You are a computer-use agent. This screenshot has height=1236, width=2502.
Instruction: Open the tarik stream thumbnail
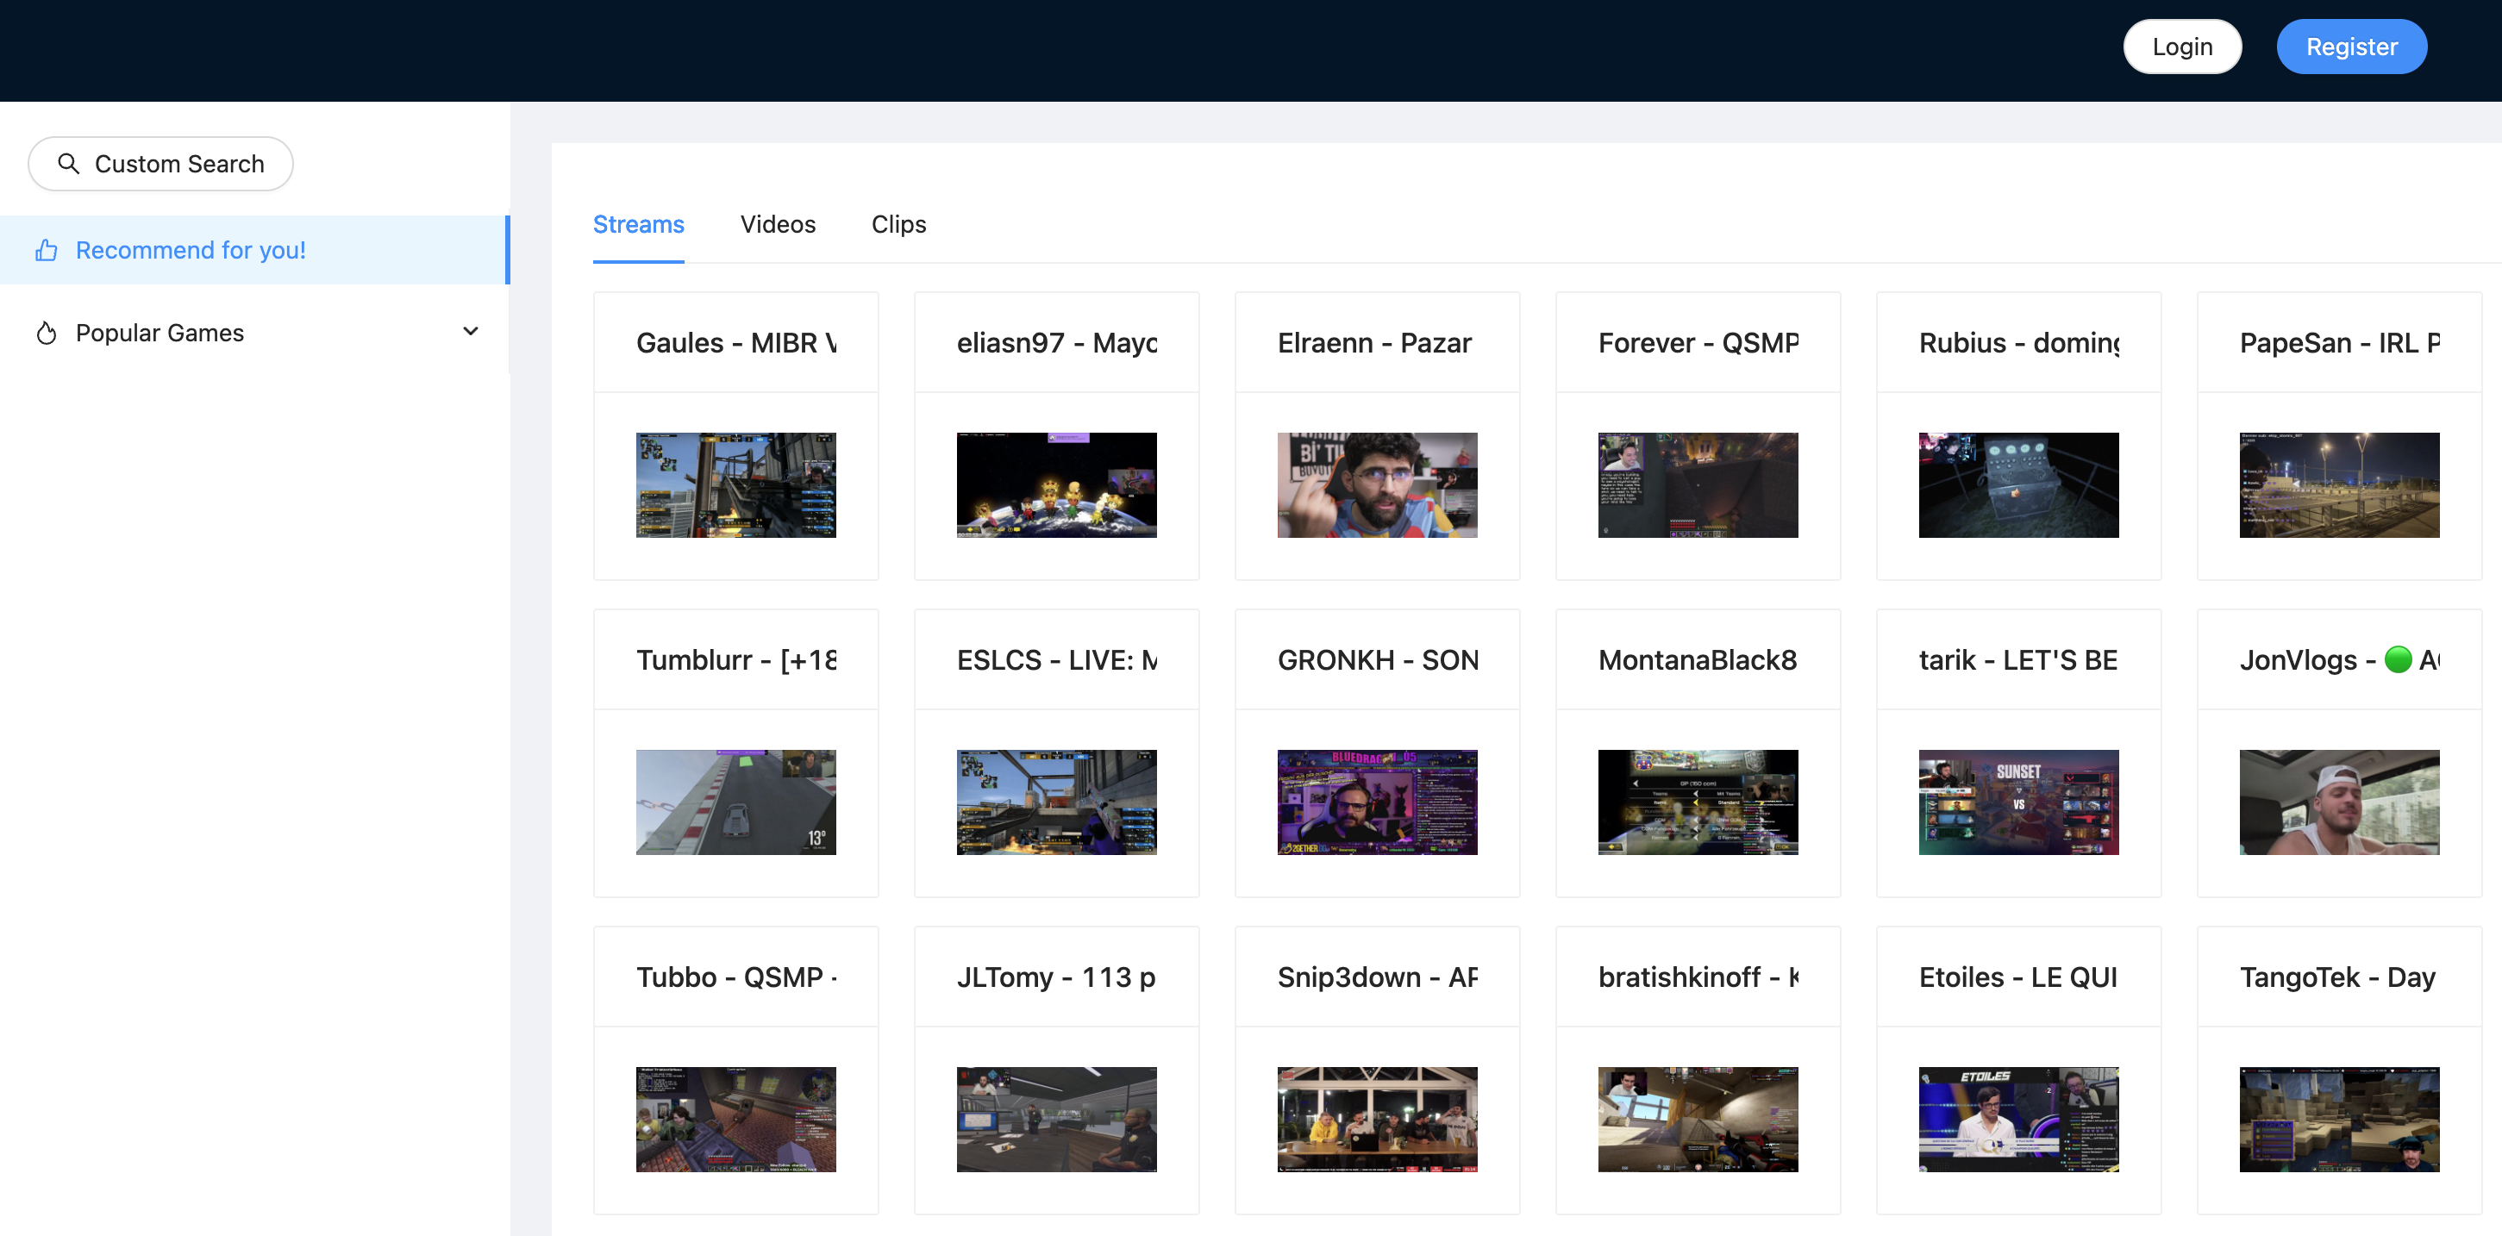(2018, 802)
